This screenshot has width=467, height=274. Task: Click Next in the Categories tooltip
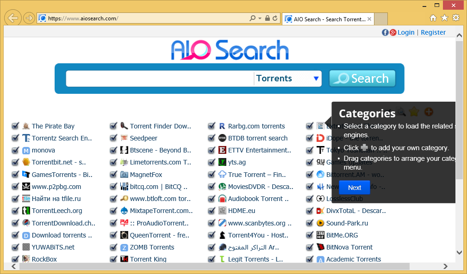[355, 188]
